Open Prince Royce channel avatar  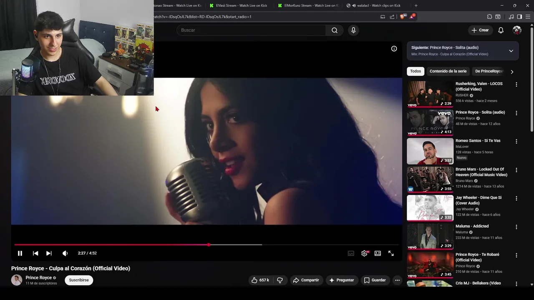[17, 280]
